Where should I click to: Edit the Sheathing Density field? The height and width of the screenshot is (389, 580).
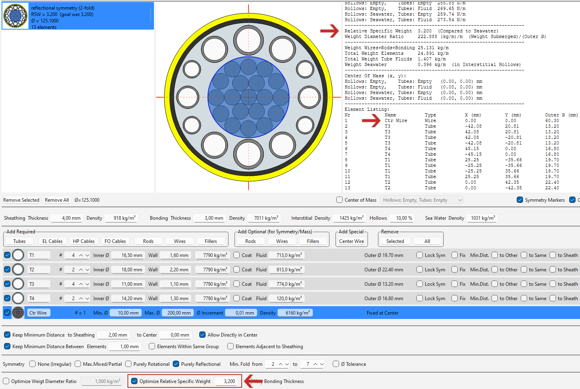coord(121,218)
